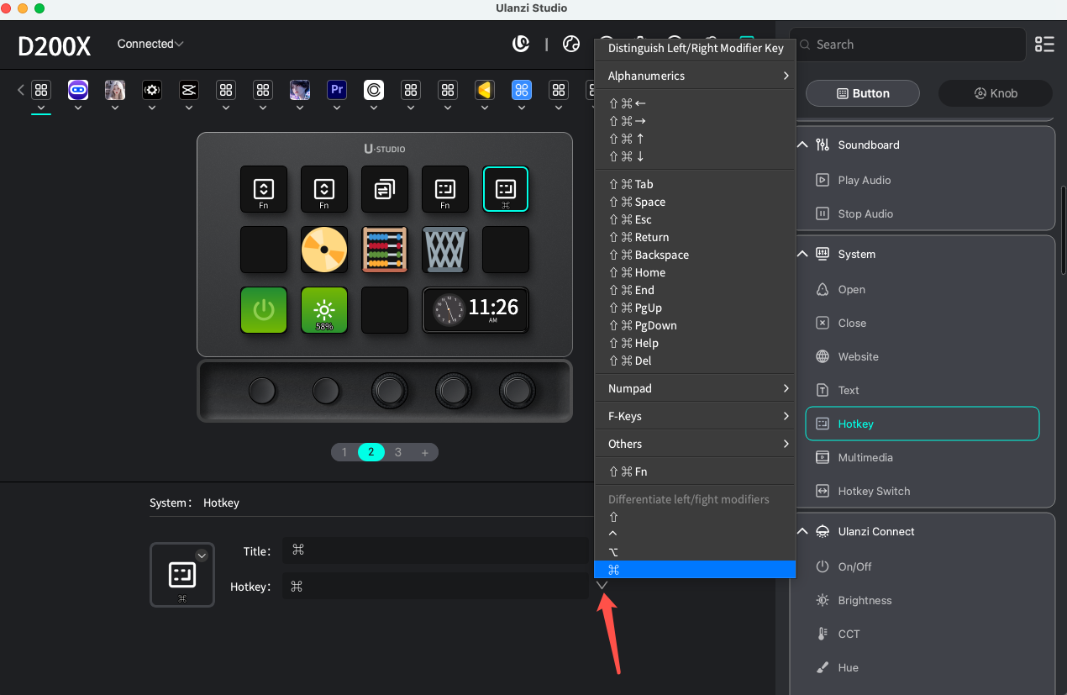1067x695 pixels.
Task: Select the Premiere Pro profile icon
Action: tap(337, 90)
